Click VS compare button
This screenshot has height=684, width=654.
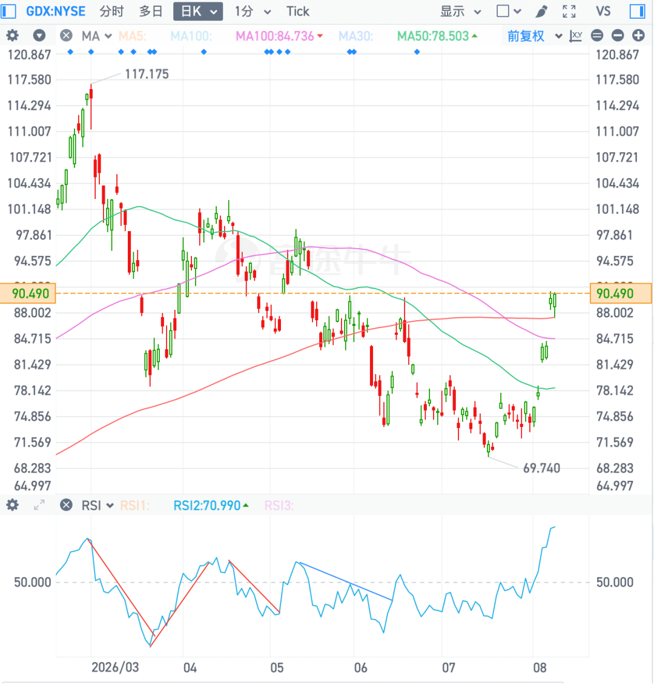click(x=603, y=12)
